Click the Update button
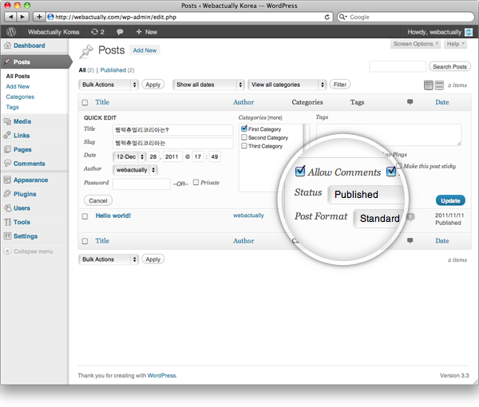479x407 pixels. 450,200
